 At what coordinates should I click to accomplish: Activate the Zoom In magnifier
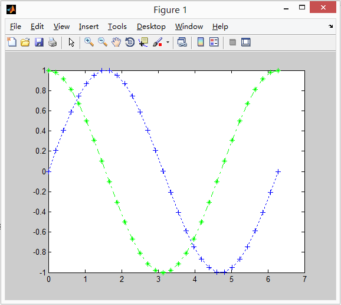(x=89, y=42)
